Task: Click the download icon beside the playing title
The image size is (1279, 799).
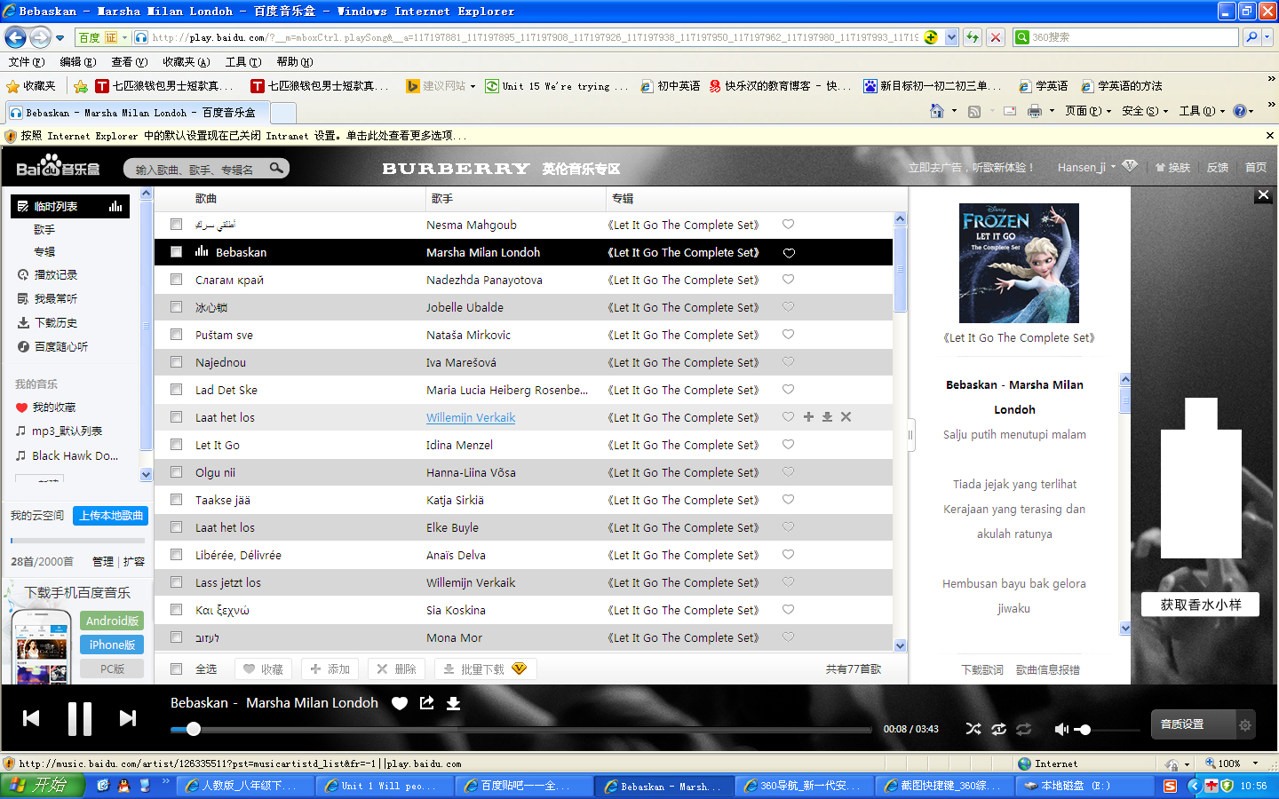Action: tap(453, 703)
